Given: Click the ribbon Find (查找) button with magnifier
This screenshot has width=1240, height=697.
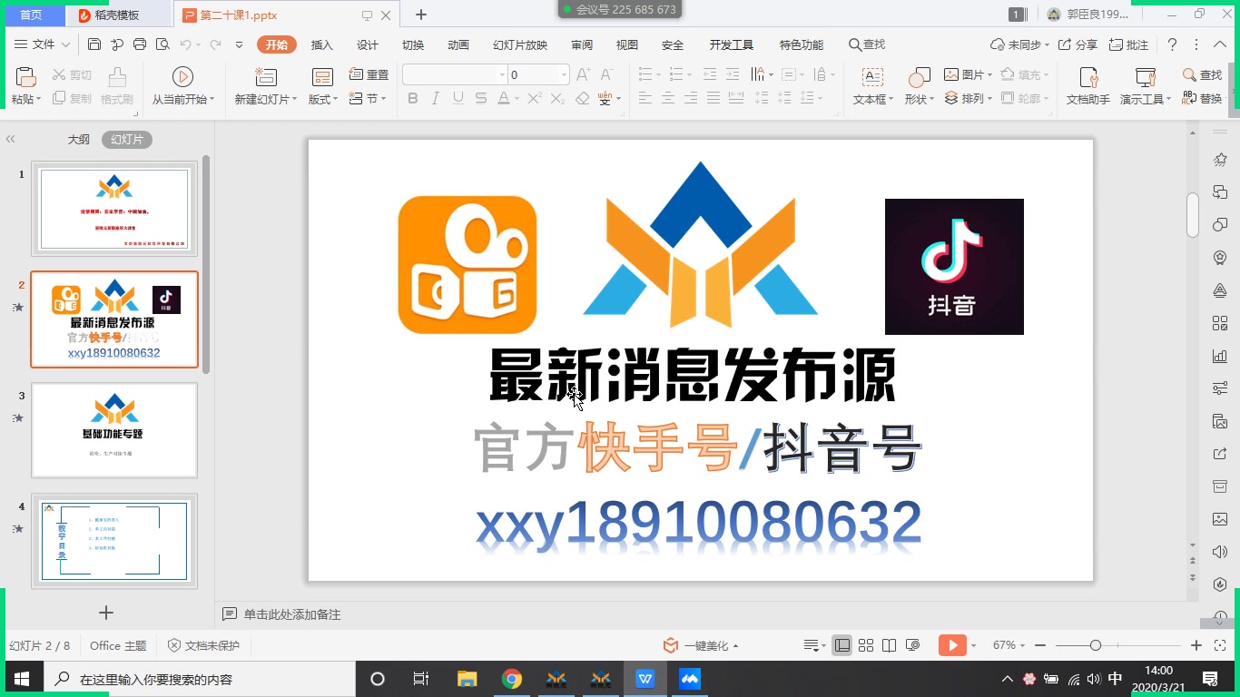Looking at the screenshot, I should coord(1203,74).
